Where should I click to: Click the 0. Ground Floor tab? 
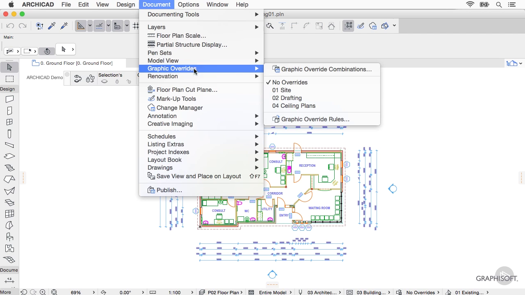point(76,63)
